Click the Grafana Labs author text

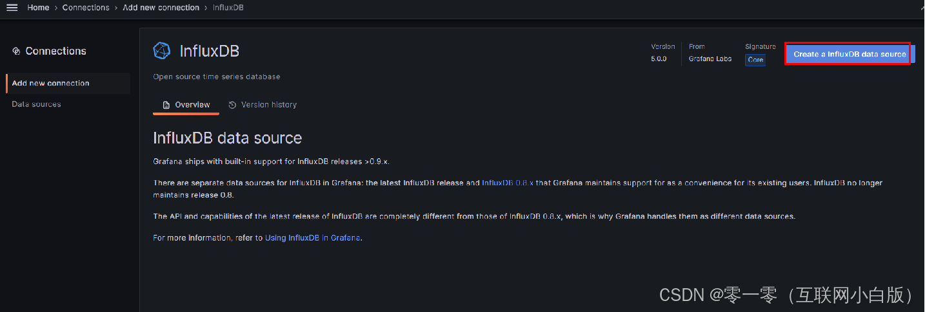[x=710, y=59]
